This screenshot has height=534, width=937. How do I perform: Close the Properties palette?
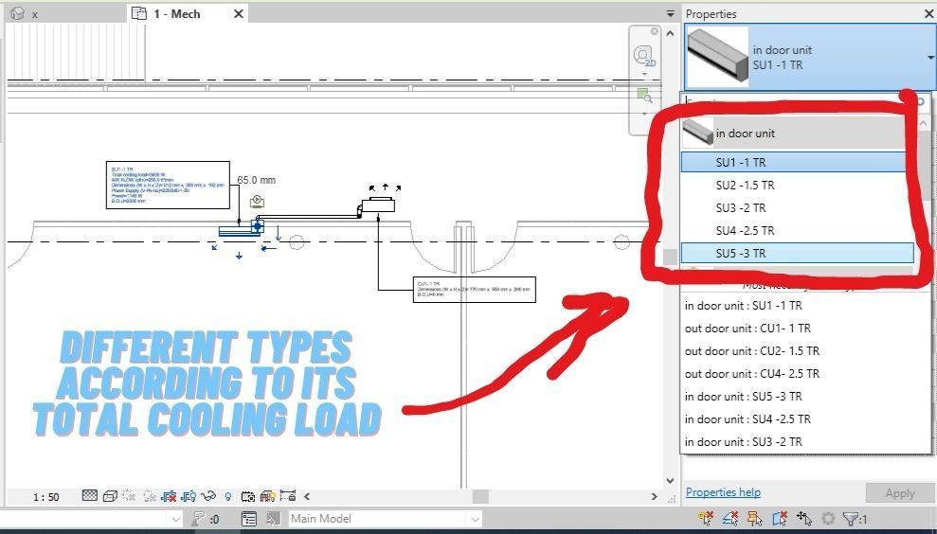[x=929, y=14]
